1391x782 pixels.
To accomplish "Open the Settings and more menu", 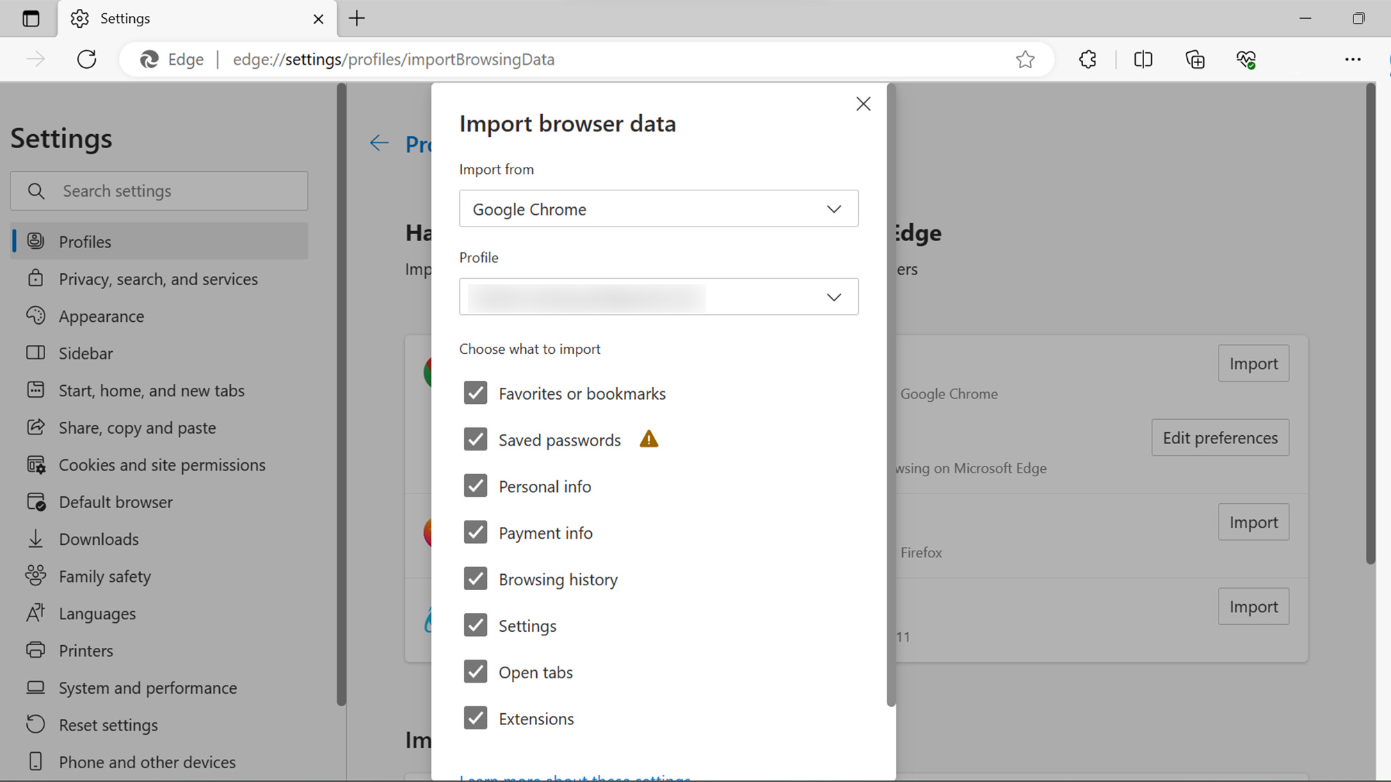I will click(1352, 59).
